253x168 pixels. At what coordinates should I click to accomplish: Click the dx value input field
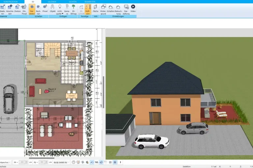pyautogui.click(x=22, y=162)
